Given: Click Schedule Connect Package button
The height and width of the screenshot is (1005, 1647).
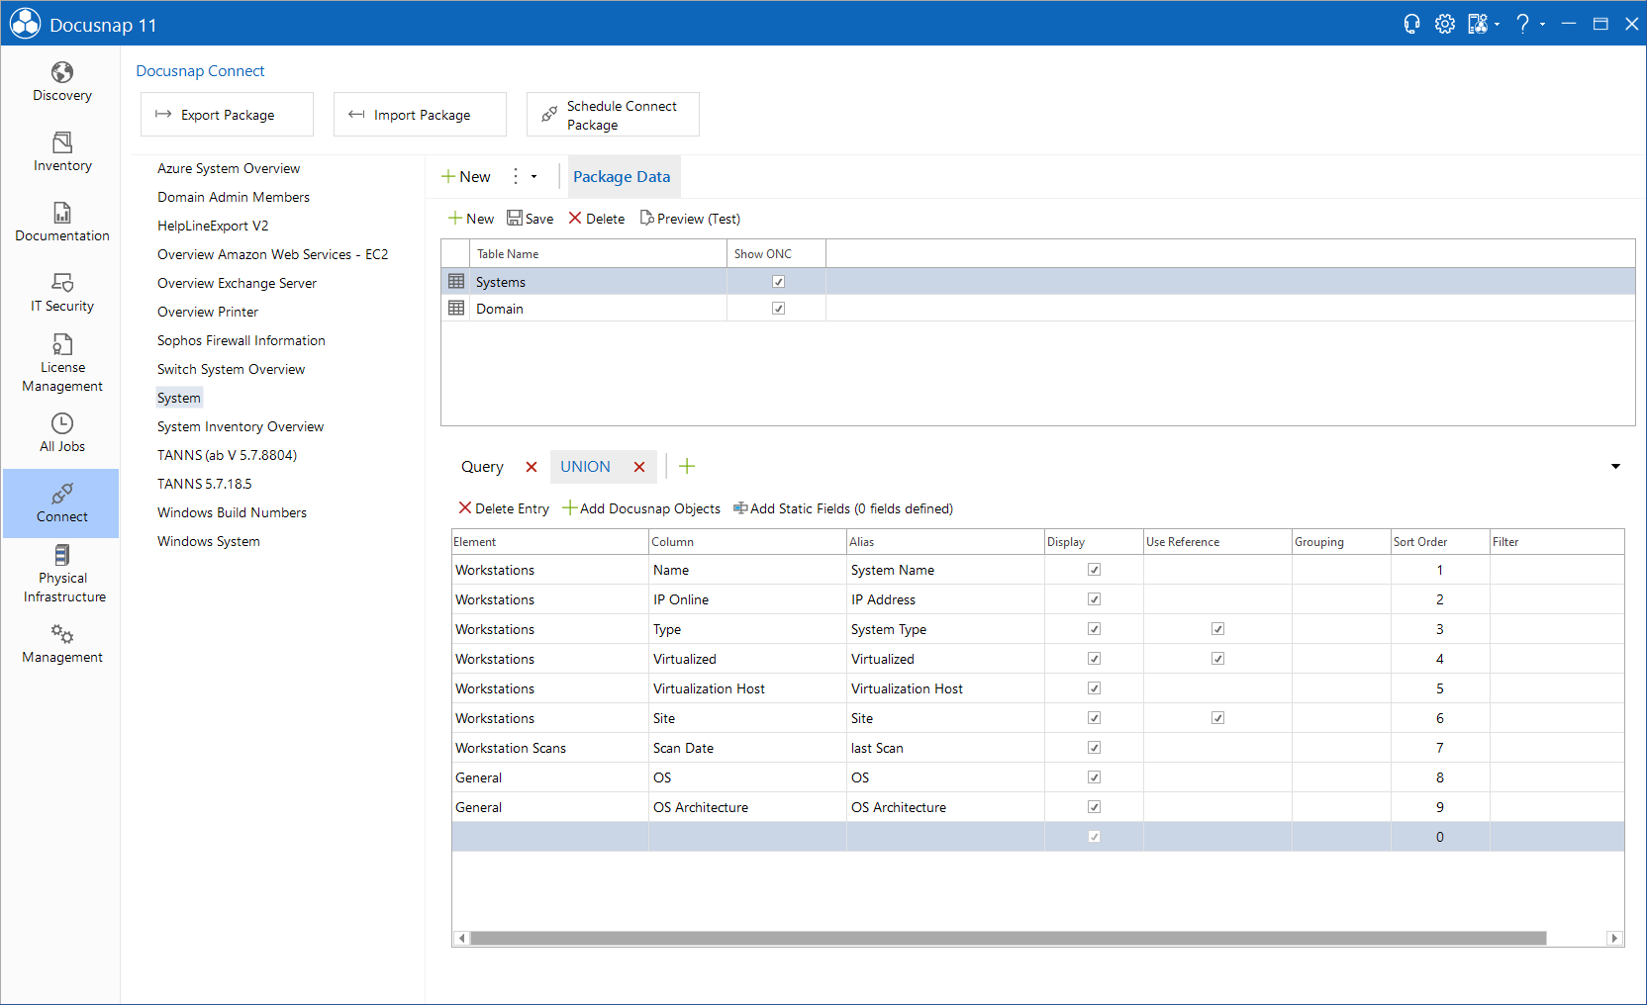Looking at the screenshot, I should coord(613,115).
